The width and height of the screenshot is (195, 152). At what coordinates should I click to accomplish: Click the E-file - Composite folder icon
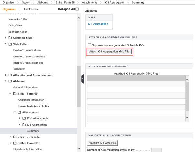(15, 137)
